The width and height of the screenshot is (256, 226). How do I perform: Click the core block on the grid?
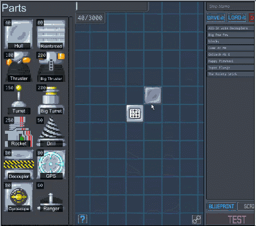pos(135,114)
